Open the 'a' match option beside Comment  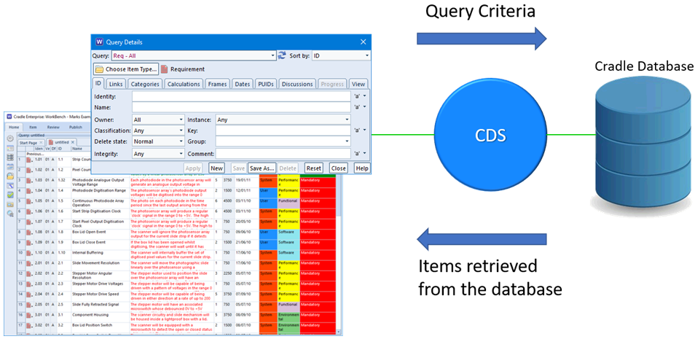[x=361, y=154]
